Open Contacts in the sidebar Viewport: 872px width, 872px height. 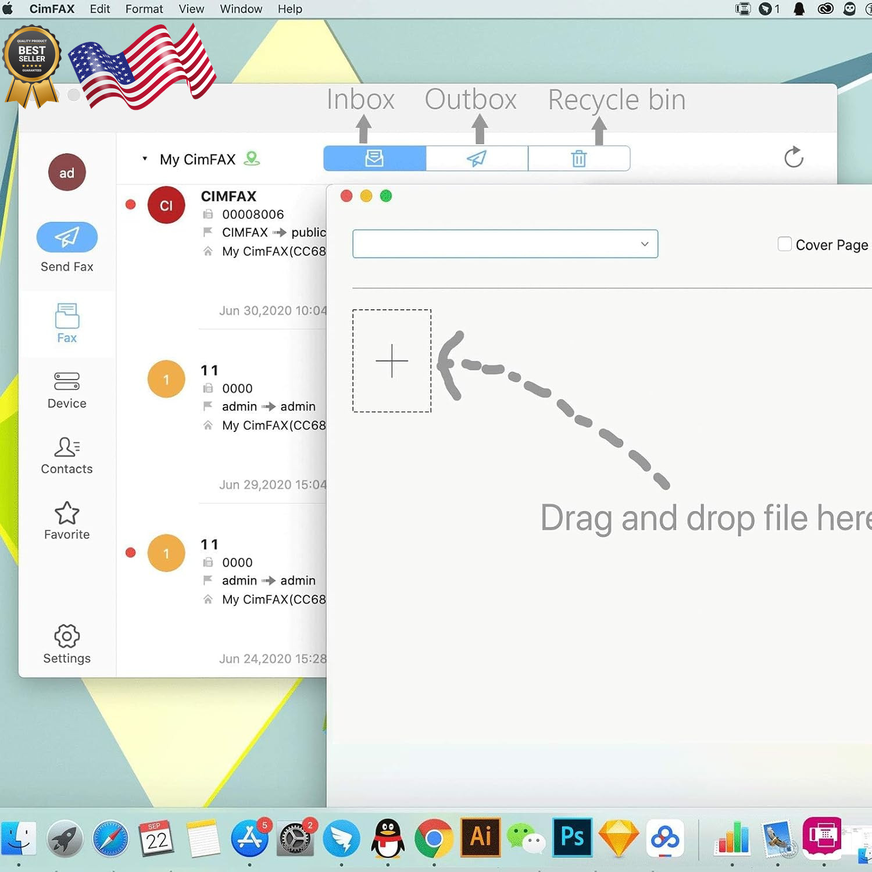click(67, 456)
